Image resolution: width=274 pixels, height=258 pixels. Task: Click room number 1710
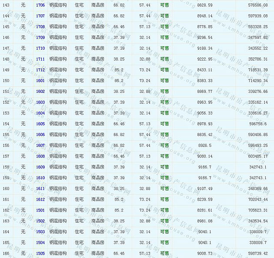tap(40, 48)
